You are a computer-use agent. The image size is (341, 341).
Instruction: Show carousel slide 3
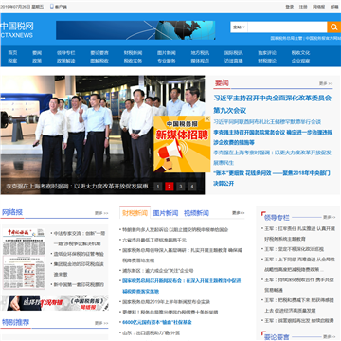coord(181,187)
